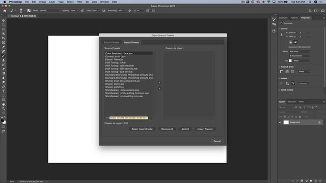Click the add arrow between preset lists

[x=159, y=83]
